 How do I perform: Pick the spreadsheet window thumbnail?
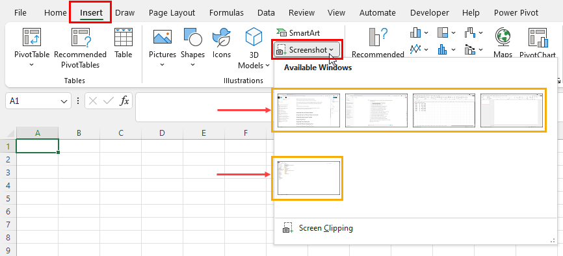pyautogui.click(x=444, y=110)
